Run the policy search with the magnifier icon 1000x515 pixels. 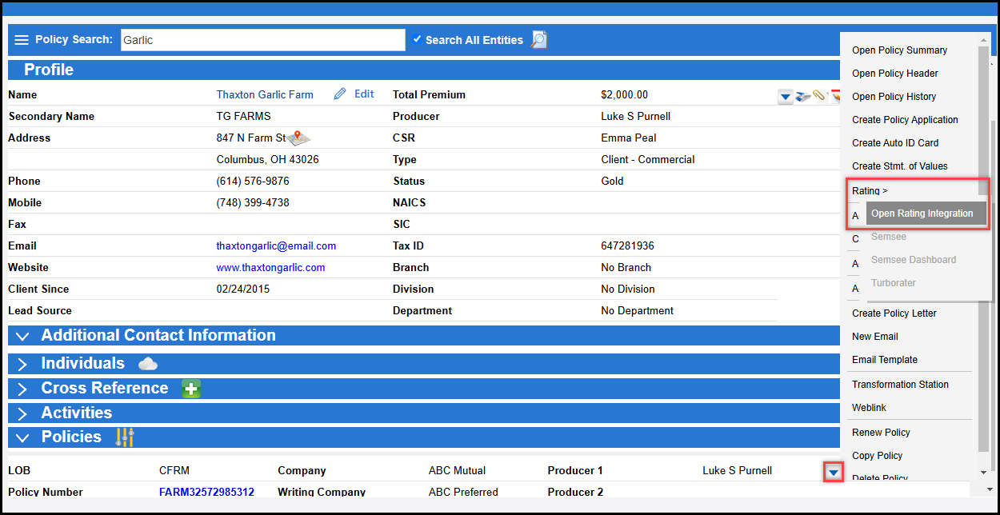click(x=538, y=39)
